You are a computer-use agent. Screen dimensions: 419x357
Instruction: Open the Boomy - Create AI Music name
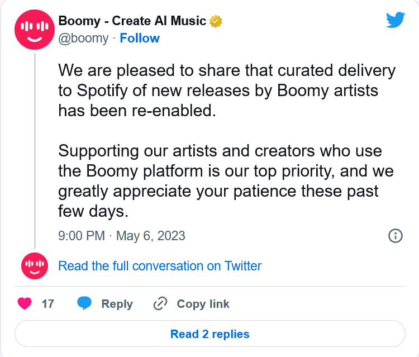[x=132, y=21]
